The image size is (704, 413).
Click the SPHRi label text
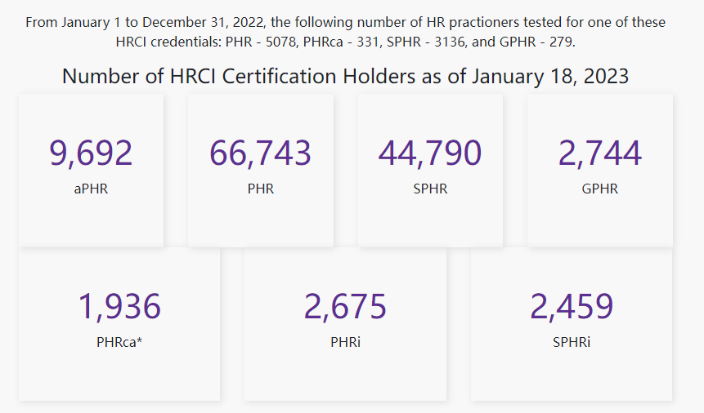point(572,342)
